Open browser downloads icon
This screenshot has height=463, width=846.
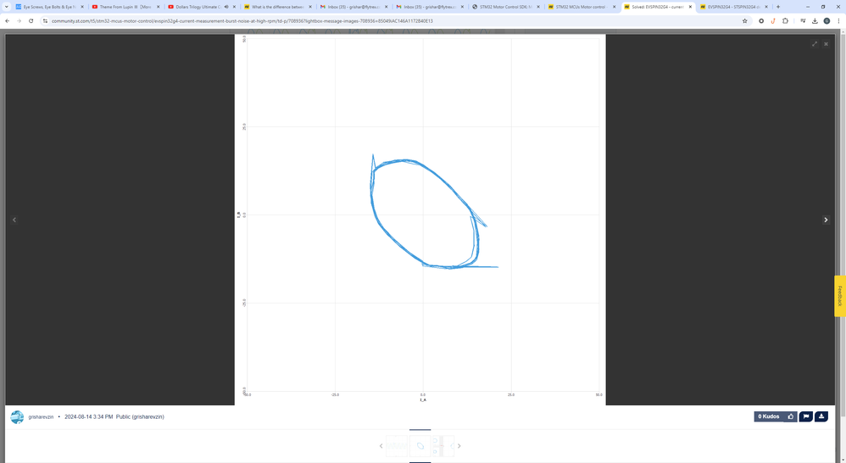pyautogui.click(x=815, y=21)
